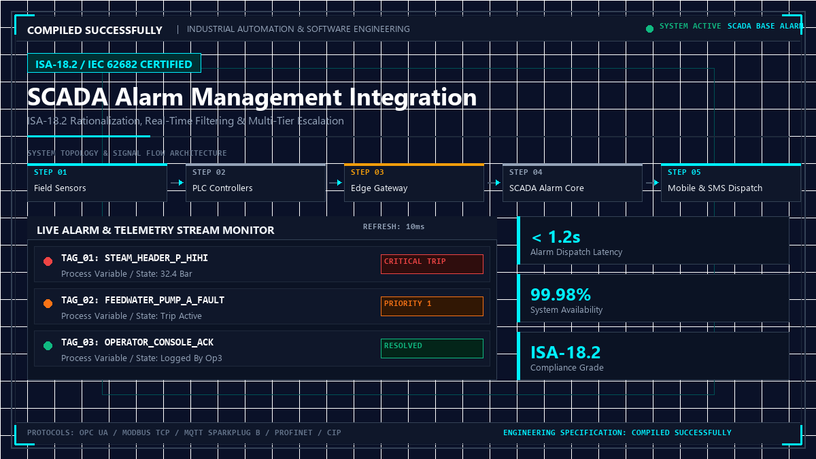Click the Logged By Op3 state text
This screenshot has width=816, height=459.
tap(191, 358)
